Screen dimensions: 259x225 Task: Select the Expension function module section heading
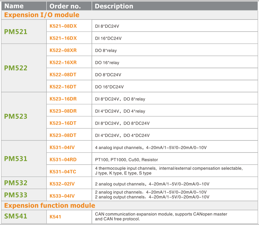pos(50,205)
